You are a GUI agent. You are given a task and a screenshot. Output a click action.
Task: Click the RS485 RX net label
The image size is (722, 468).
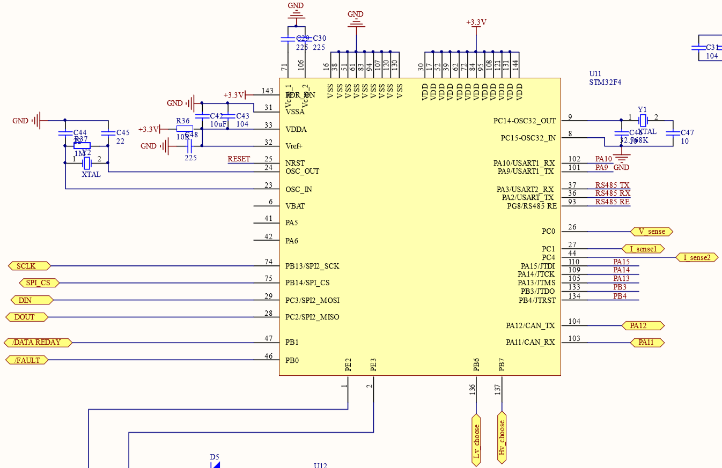click(613, 193)
